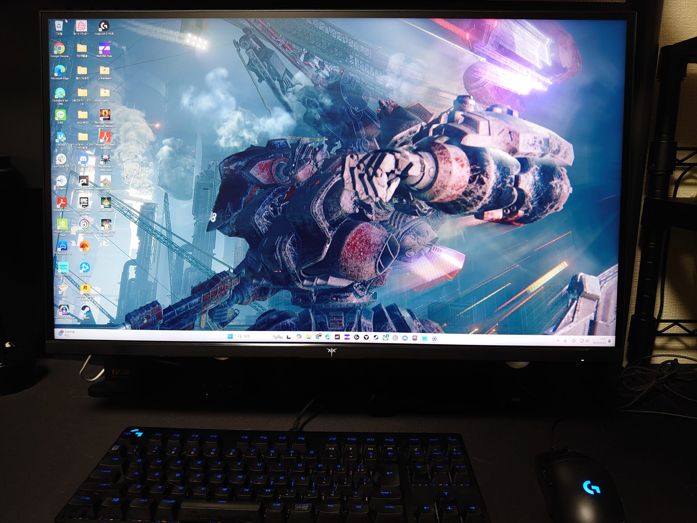Open Chrome from the taskbar
The height and width of the screenshot is (523, 697).
(x=318, y=337)
